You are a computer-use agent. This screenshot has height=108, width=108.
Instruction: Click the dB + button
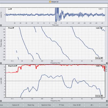(92, 105)
